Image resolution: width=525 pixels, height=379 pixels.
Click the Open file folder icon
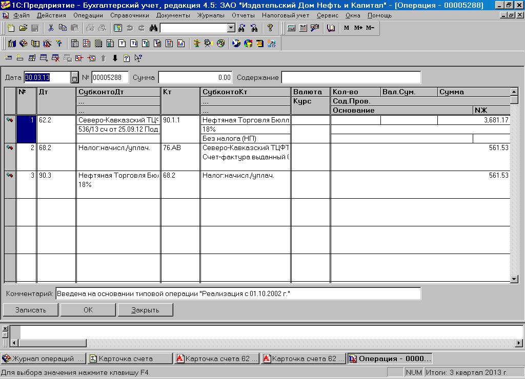pos(24,28)
